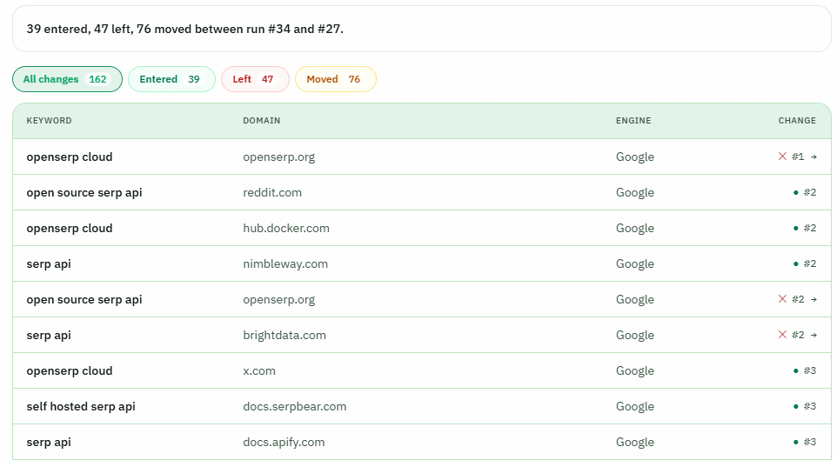Click the arrow icon in brightdata.com row
837x460 pixels.
(814, 335)
